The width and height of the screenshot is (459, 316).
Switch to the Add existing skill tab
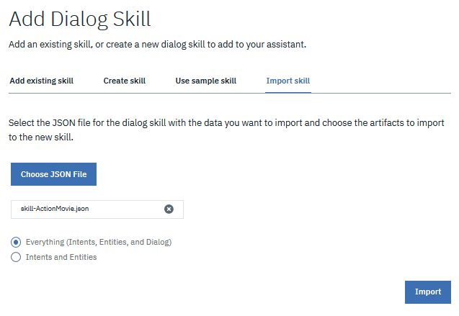[x=42, y=81]
